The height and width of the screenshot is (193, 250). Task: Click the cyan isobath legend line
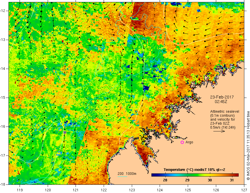(x=122, y=177)
